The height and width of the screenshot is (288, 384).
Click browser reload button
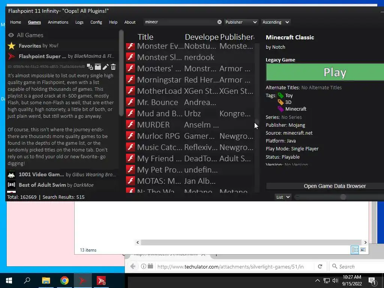(320, 267)
